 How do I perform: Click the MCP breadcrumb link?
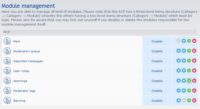point(7,32)
